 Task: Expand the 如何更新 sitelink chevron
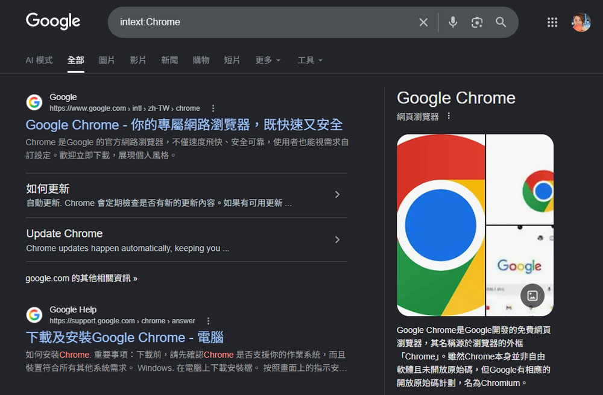point(337,195)
